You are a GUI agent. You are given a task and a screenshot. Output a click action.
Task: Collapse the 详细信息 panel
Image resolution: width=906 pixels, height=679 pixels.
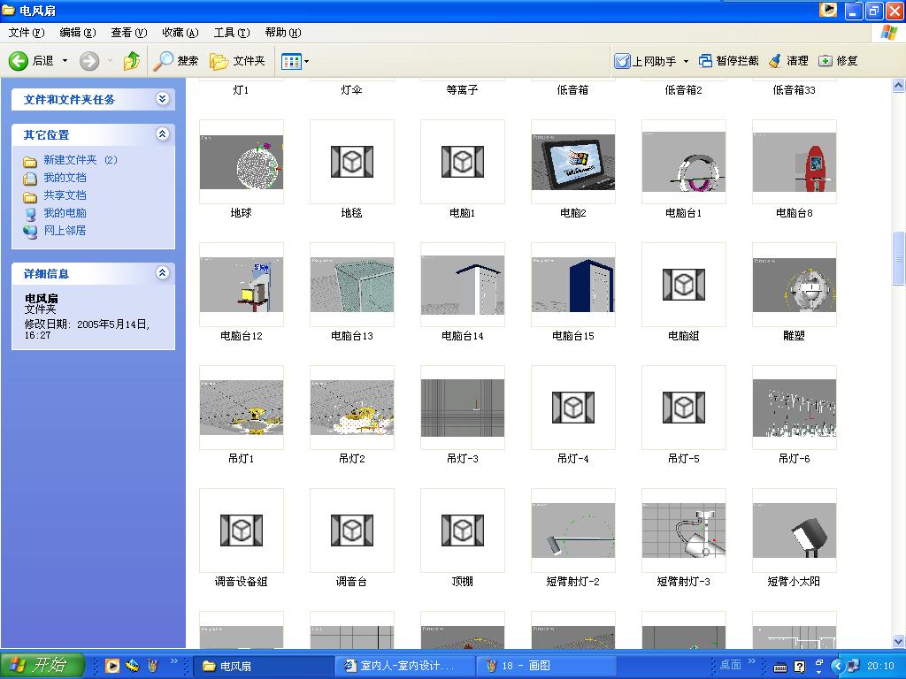point(163,273)
